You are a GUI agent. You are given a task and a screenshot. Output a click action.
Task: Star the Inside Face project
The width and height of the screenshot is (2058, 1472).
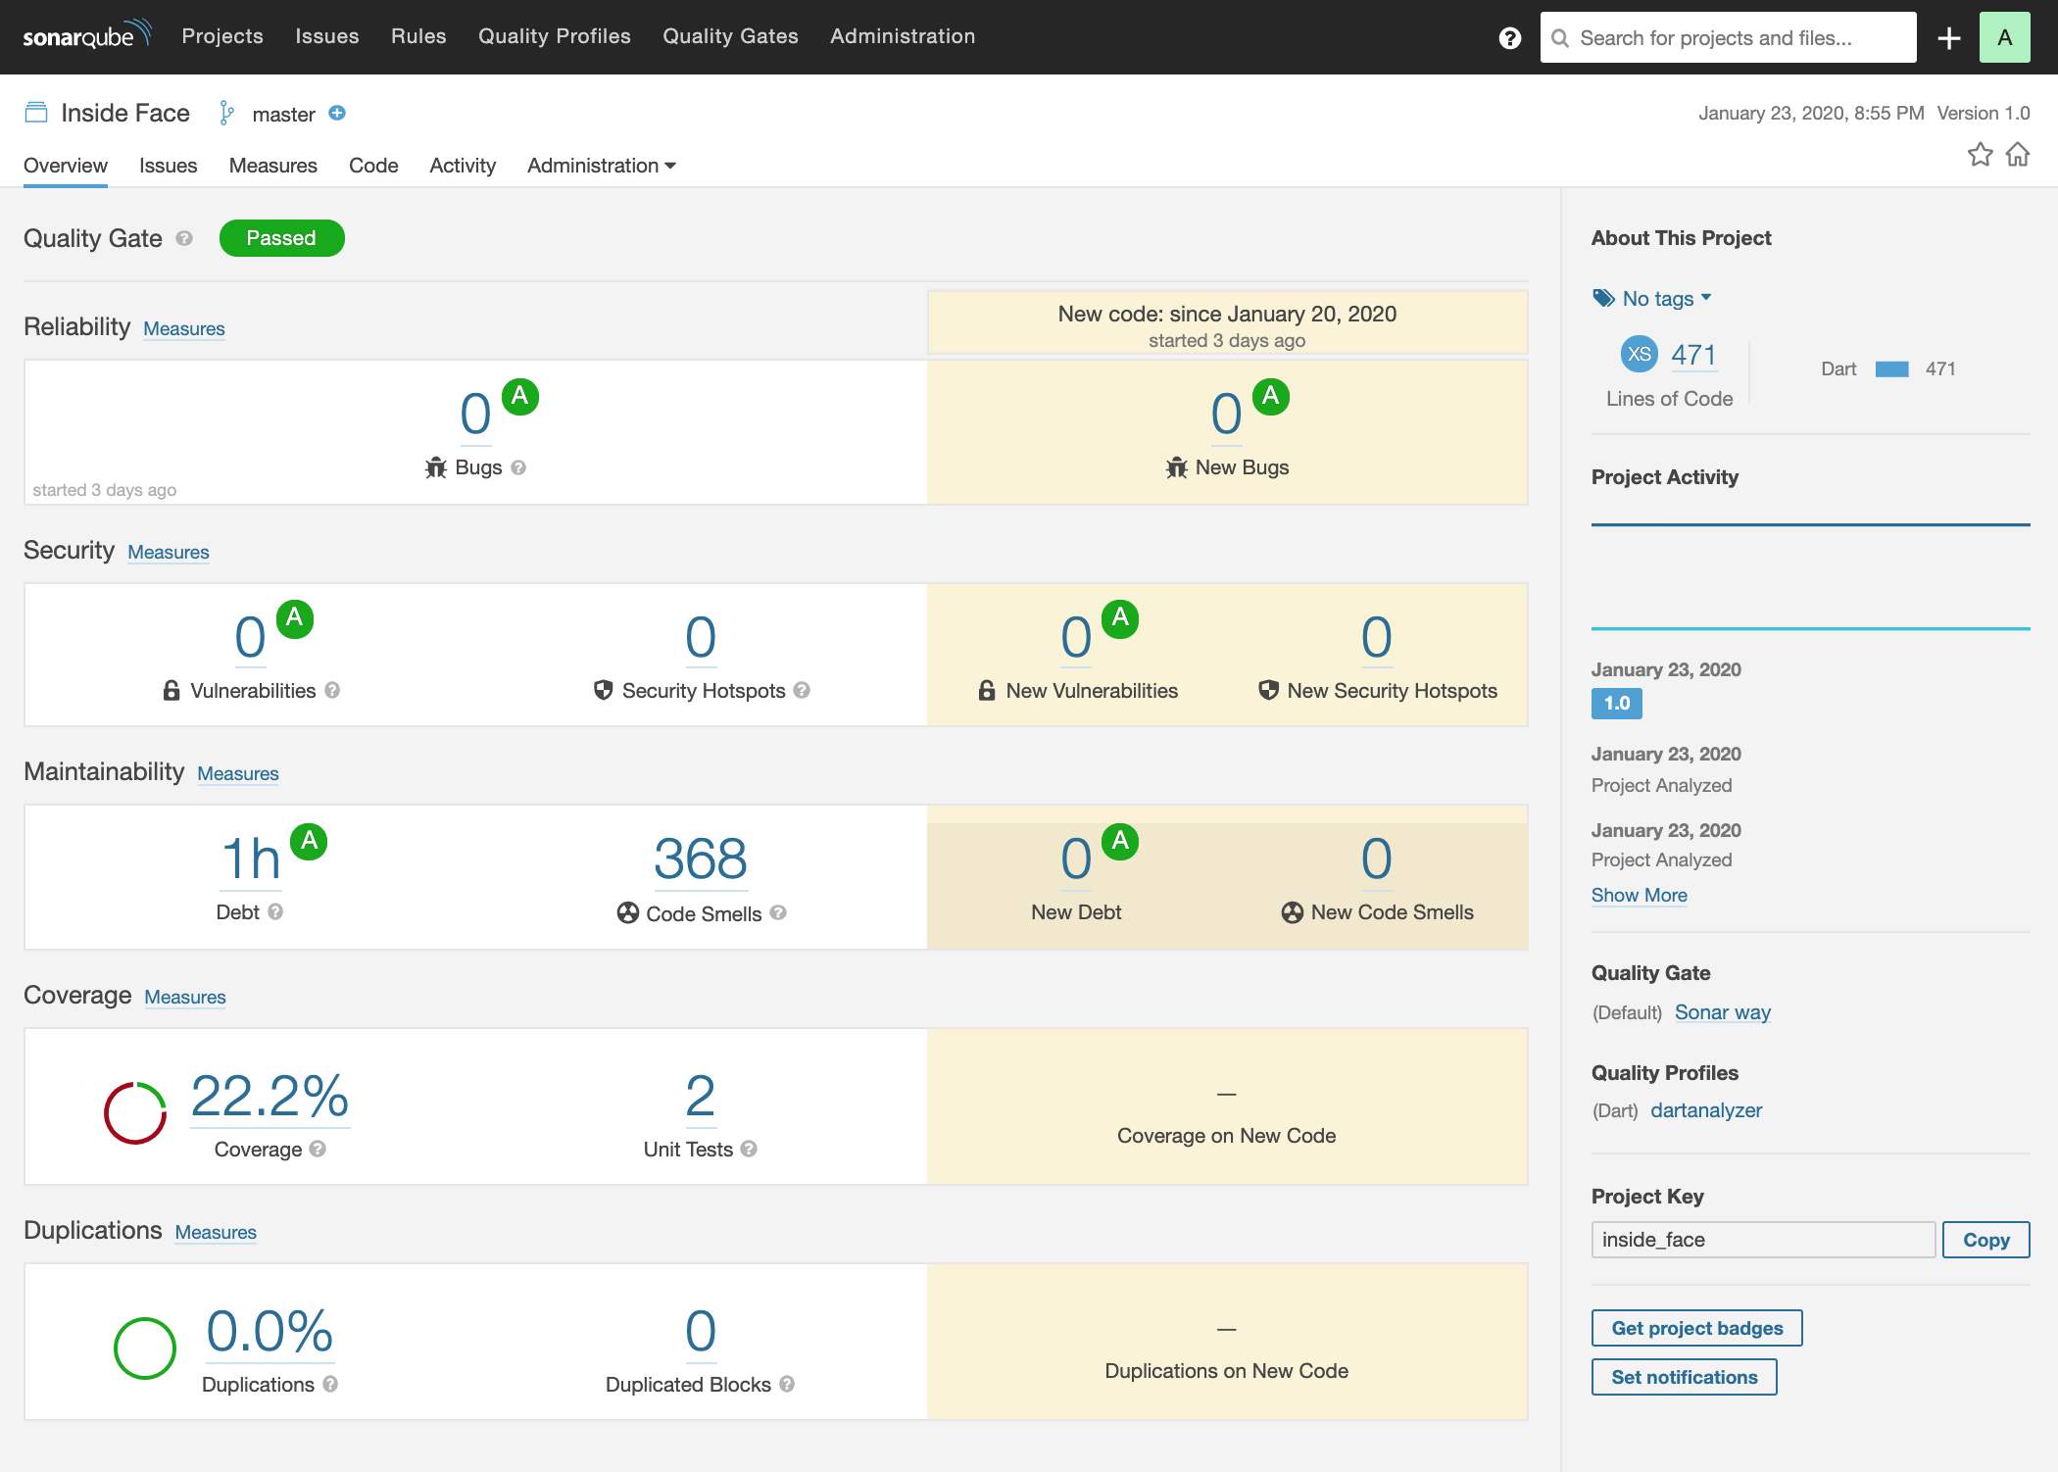[1981, 155]
